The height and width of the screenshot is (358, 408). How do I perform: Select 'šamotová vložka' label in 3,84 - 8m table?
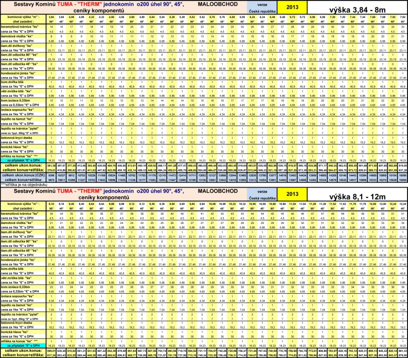pyautogui.click(x=17, y=36)
